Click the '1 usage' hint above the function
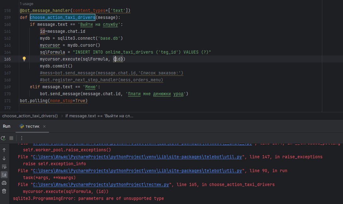The height and width of the screenshot is (204, 343). [x=27, y=4]
